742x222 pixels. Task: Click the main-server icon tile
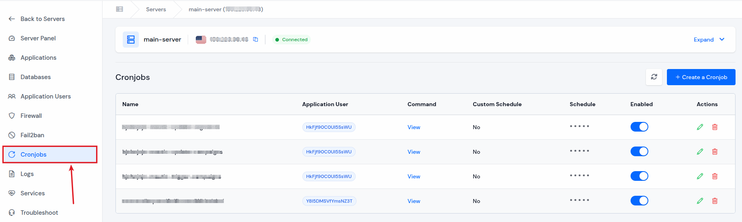tap(131, 40)
